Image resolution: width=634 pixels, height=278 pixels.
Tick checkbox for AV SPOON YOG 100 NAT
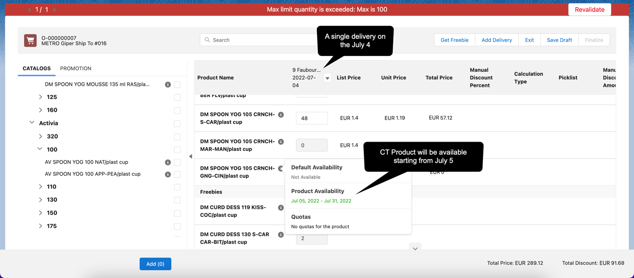click(x=177, y=162)
